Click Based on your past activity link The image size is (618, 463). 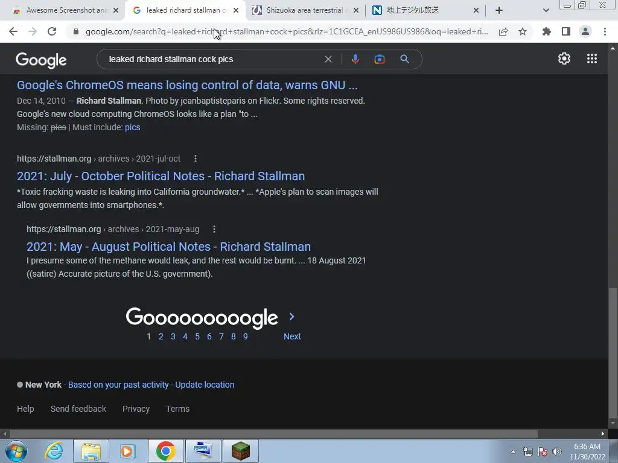[118, 385]
